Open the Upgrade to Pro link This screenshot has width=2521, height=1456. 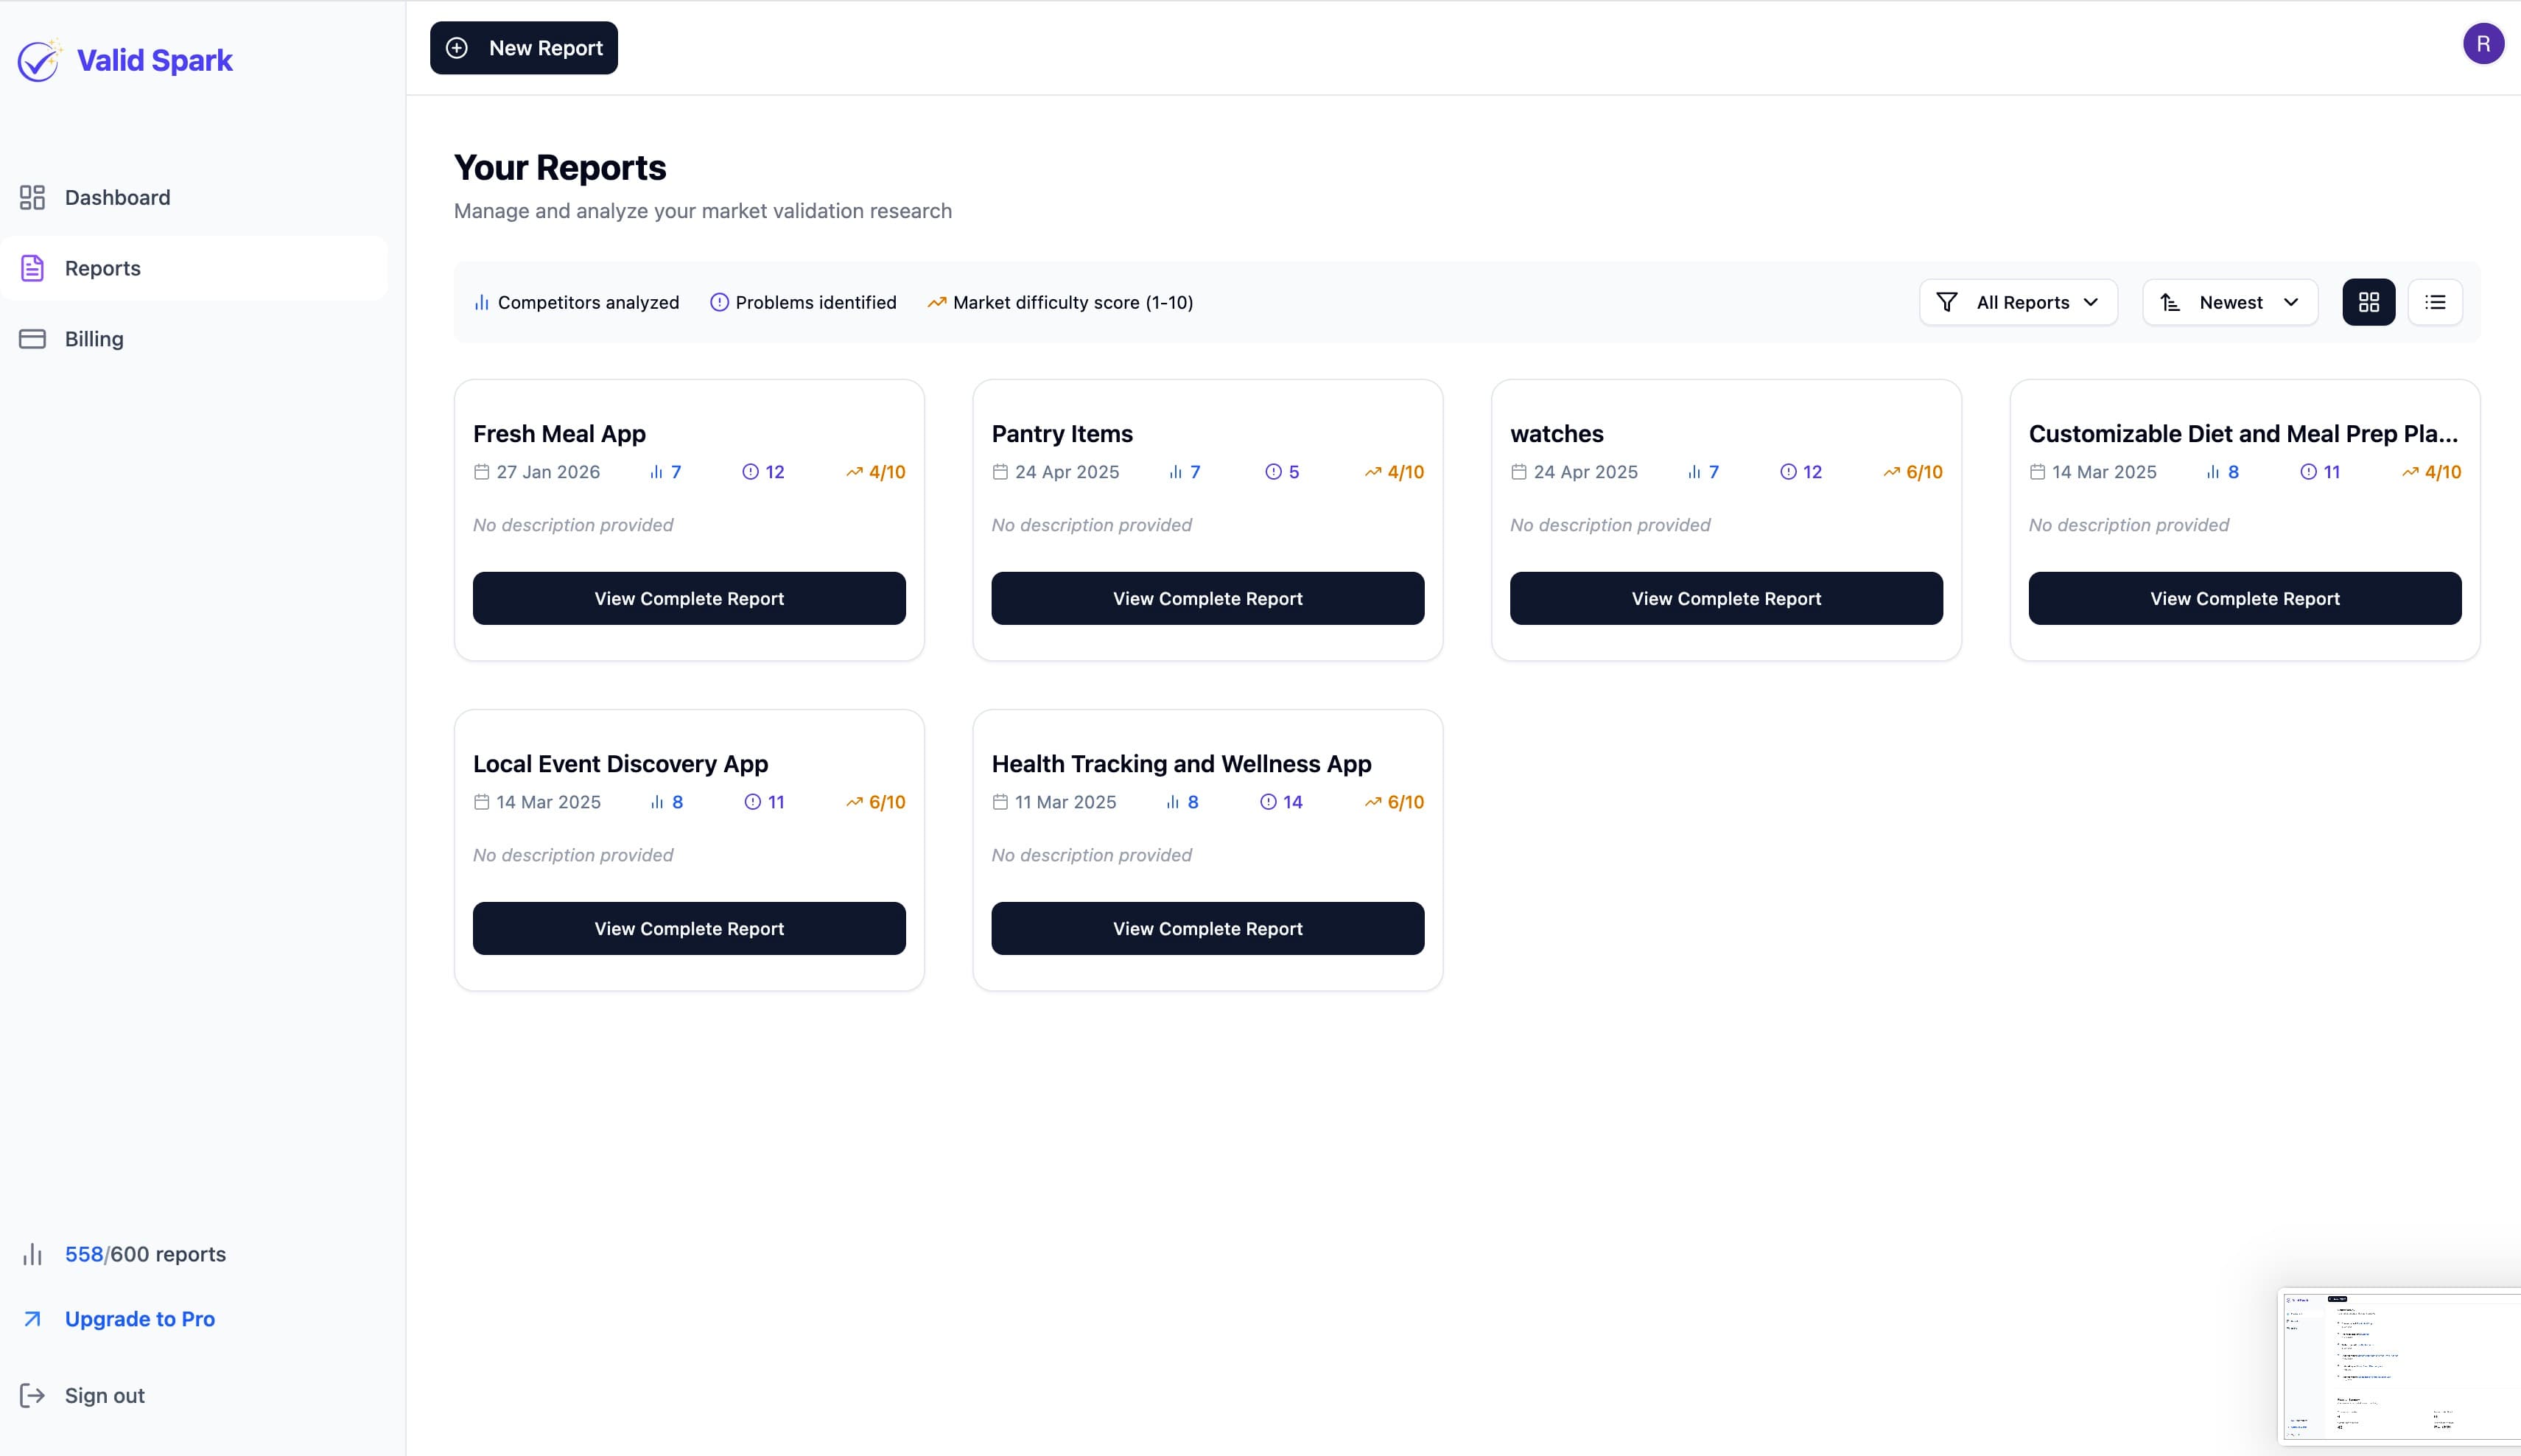pos(139,1318)
